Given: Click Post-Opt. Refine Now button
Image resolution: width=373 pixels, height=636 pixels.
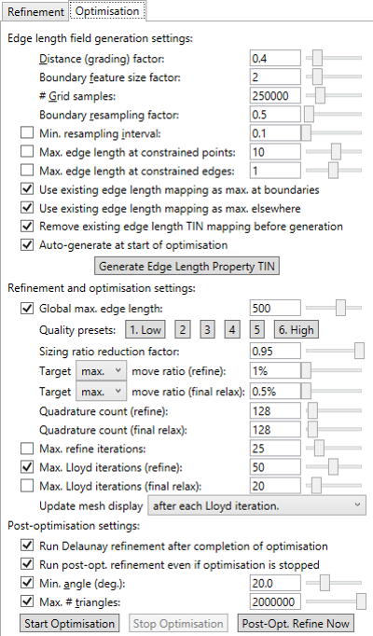Looking at the screenshot, I should coord(296,624).
